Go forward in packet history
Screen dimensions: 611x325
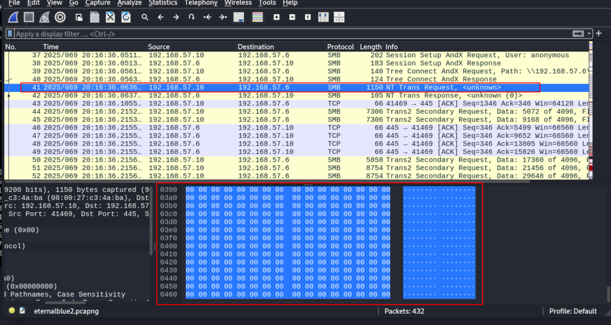point(176,17)
